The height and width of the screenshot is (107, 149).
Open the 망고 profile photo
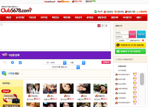pos(67,89)
